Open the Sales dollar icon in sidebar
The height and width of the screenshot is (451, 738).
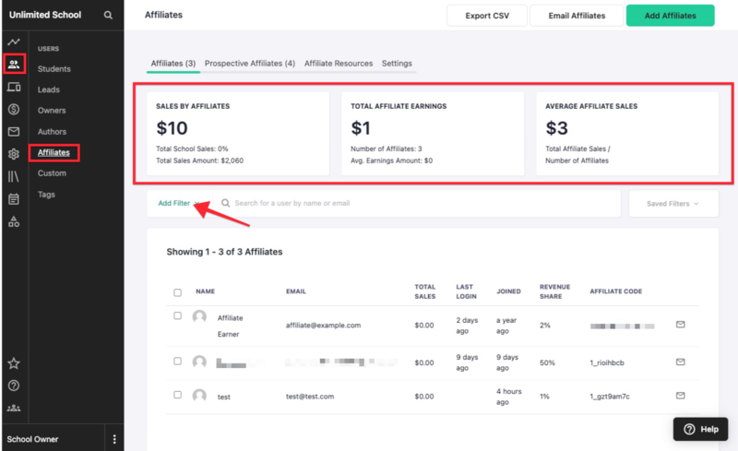tap(14, 109)
